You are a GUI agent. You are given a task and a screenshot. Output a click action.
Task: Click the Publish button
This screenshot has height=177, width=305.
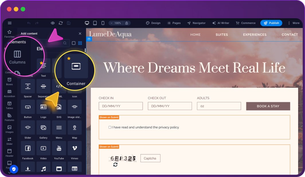271,23
